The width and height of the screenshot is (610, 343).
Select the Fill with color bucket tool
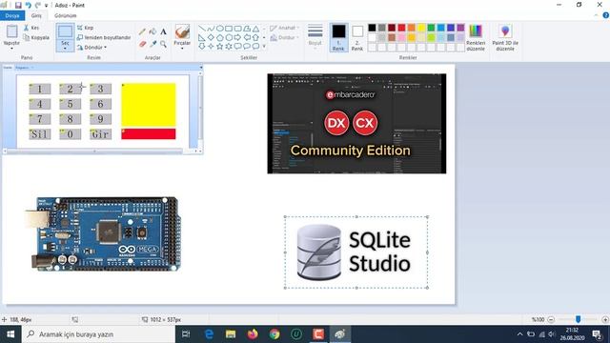pyautogui.click(x=152, y=31)
